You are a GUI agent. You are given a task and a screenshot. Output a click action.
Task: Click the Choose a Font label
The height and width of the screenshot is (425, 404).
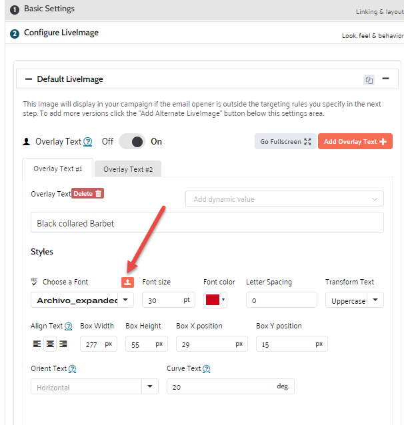click(x=65, y=282)
